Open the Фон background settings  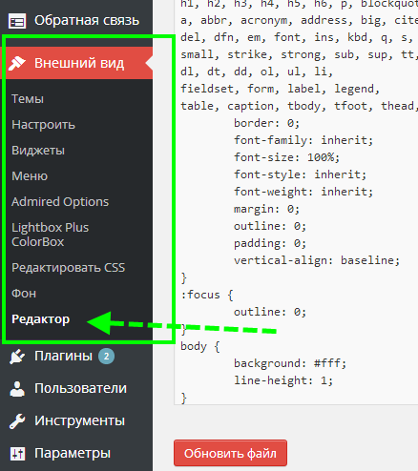pyautogui.click(x=24, y=294)
